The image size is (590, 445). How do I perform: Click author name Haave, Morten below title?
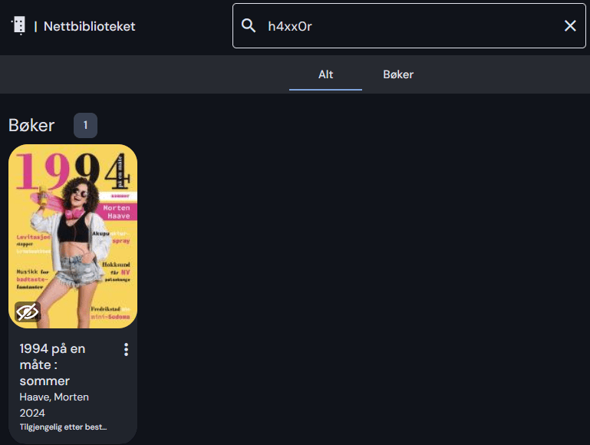point(54,397)
